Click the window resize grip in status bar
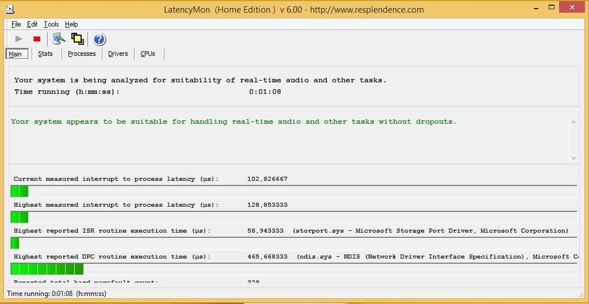 (x=582, y=294)
